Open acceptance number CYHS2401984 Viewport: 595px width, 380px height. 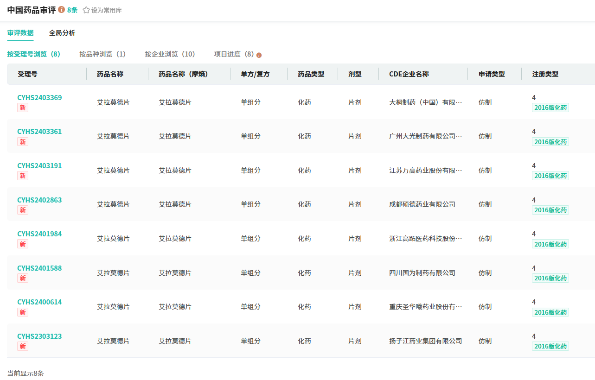click(x=39, y=234)
